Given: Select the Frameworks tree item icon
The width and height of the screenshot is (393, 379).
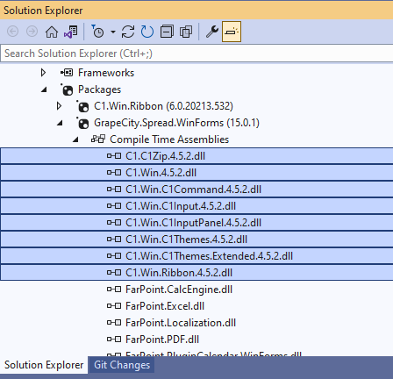Looking at the screenshot, I should point(67,72).
